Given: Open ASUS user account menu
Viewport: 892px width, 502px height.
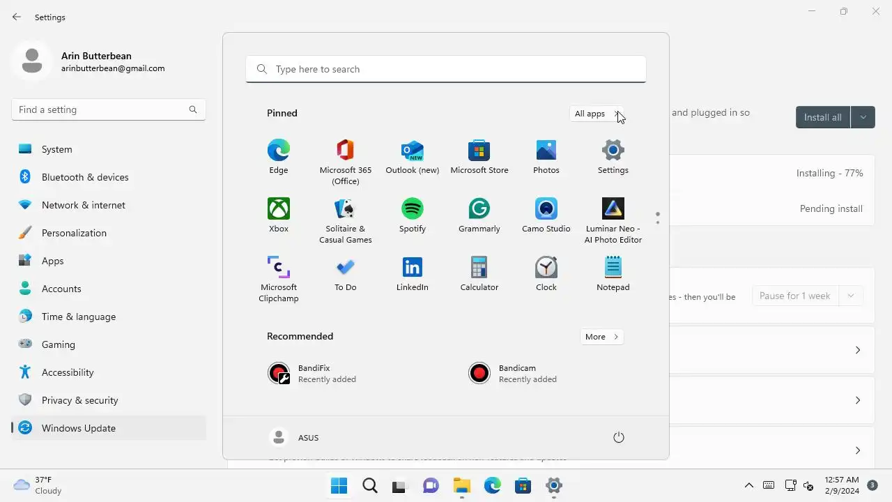Looking at the screenshot, I should coord(294,438).
